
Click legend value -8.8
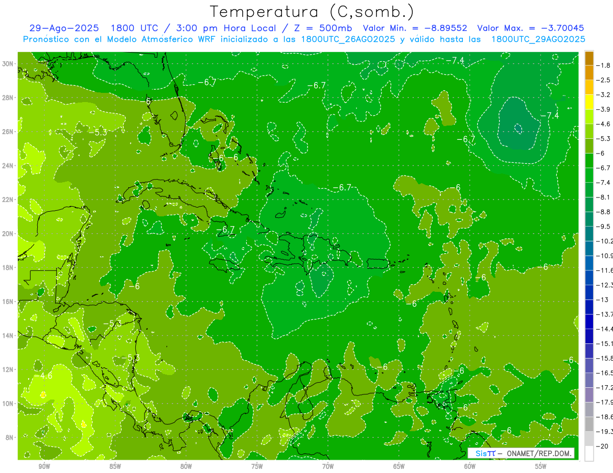point(605,212)
